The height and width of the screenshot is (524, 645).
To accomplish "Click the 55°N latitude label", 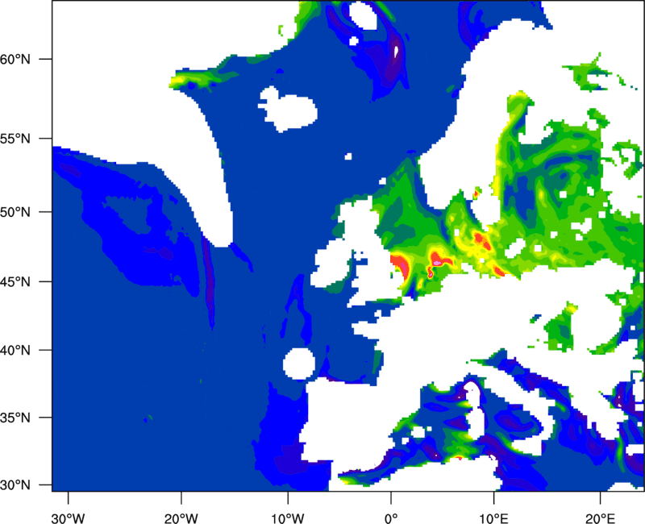I will [x=15, y=139].
